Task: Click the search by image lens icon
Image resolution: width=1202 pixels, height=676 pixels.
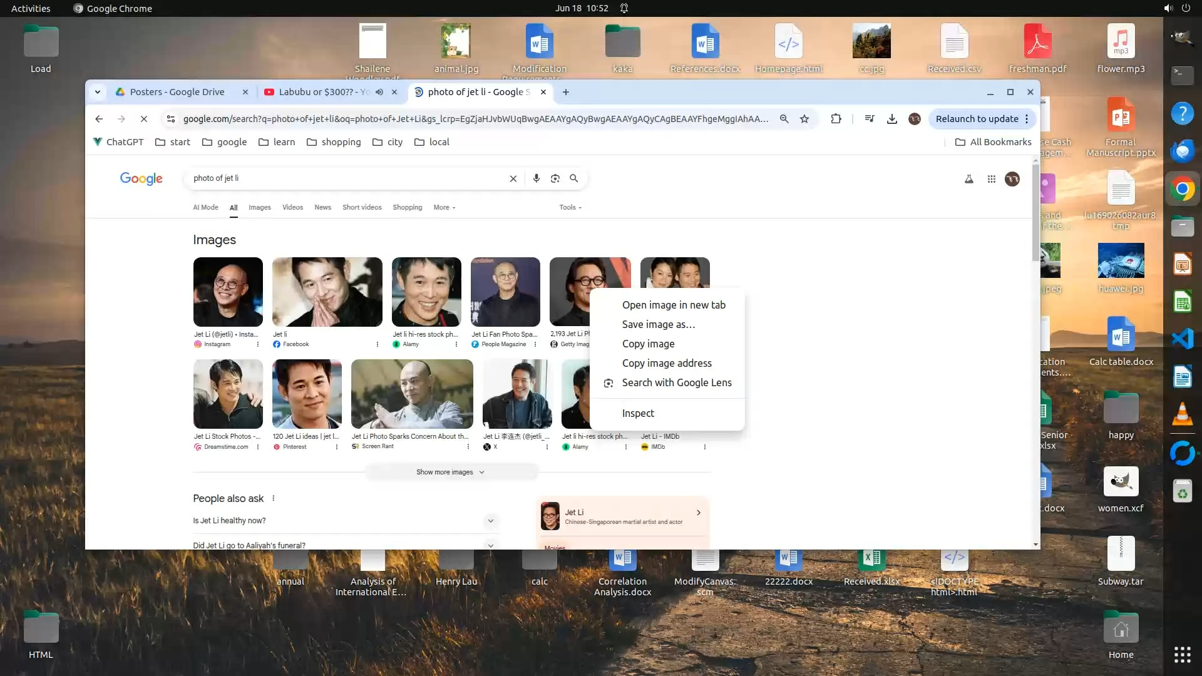Action: point(555,178)
